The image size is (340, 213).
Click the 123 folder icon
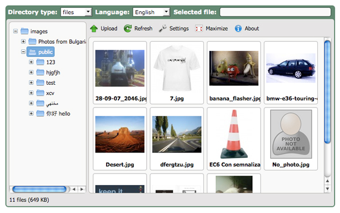(40, 62)
